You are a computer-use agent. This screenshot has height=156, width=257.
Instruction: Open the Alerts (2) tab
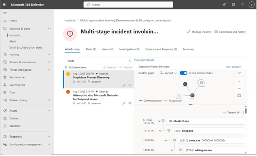tap(91, 49)
